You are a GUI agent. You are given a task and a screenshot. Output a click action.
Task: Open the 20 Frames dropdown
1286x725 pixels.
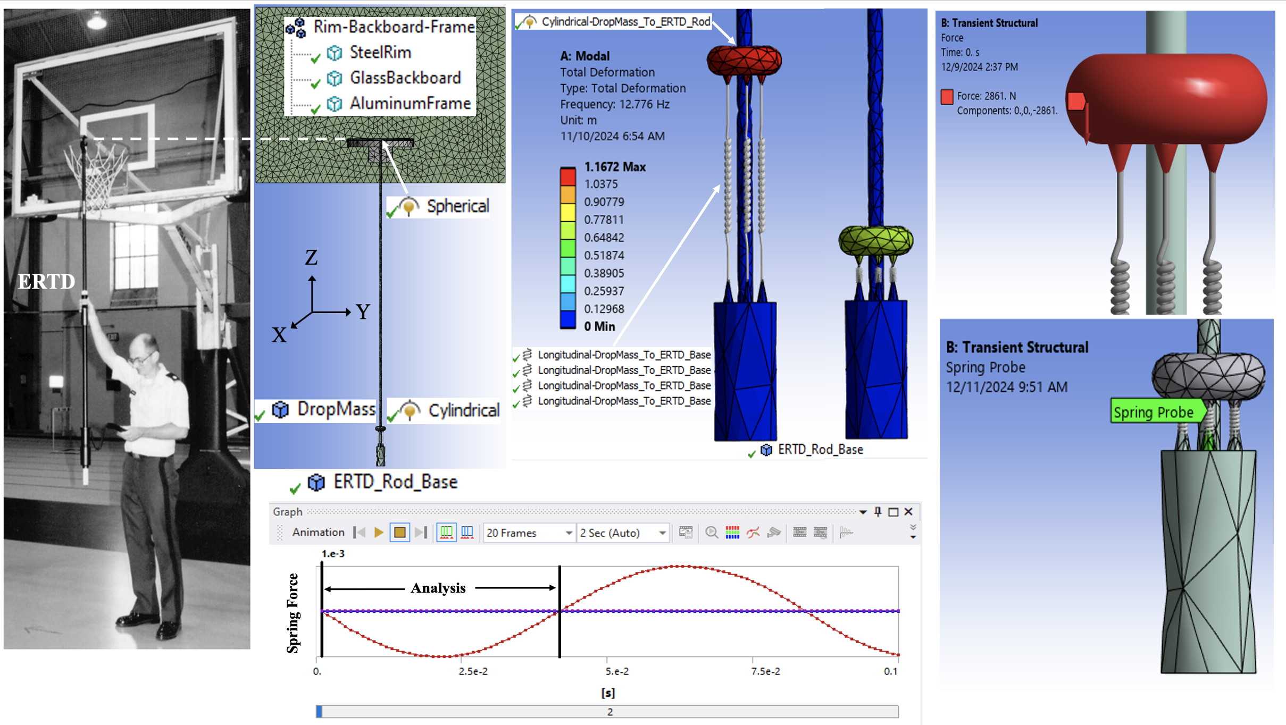click(x=569, y=533)
